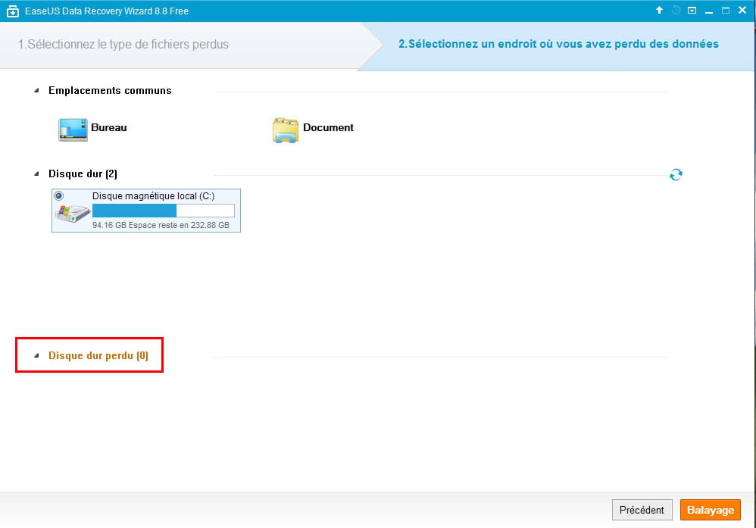This screenshot has height=528, width=756.
Task: Click the 'Disque dur (2)' heading
Action: pyautogui.click(x=83, y=174)
